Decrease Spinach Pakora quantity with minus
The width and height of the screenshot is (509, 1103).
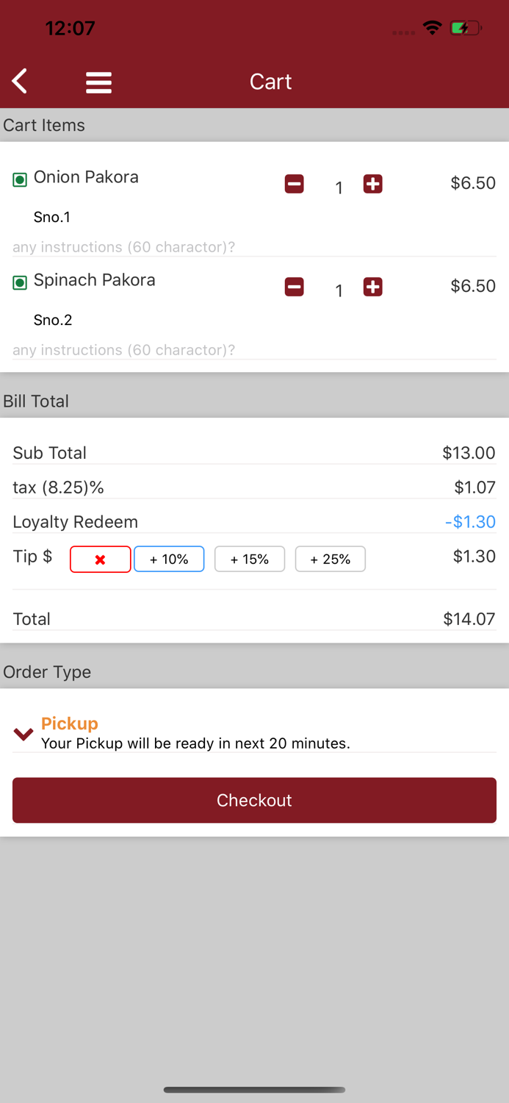click(x=295, y=287)
